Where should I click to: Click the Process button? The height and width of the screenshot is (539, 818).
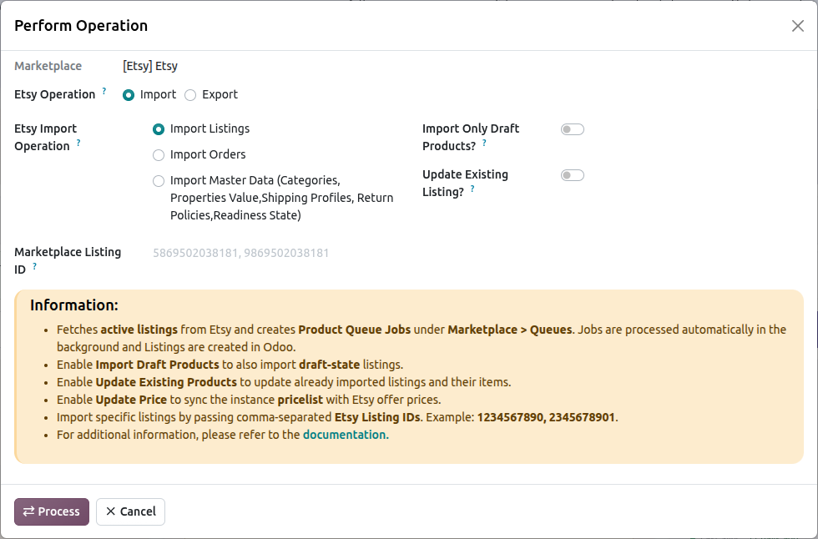(x=52, y=511)
